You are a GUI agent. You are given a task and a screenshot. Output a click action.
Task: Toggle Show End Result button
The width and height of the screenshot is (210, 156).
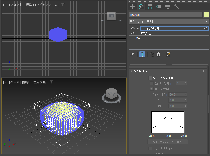click(142, 54)
